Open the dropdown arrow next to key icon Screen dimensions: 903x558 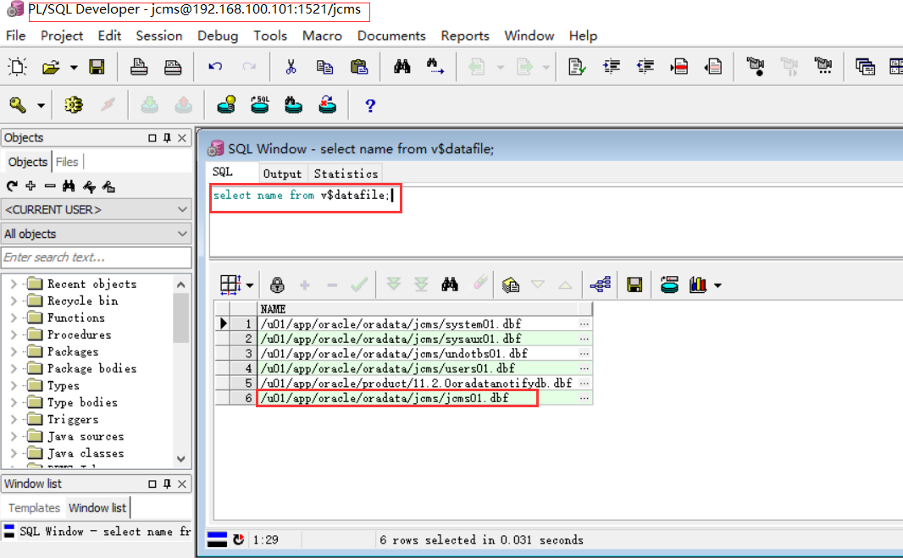pyautogui.click(x=41, y=106)
